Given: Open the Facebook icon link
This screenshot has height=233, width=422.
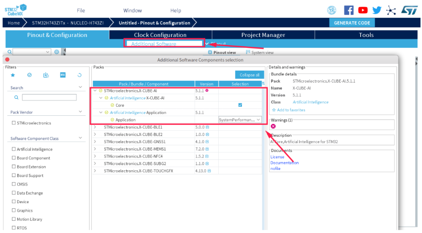Looking at the screenshot, I should pos(349,10).
